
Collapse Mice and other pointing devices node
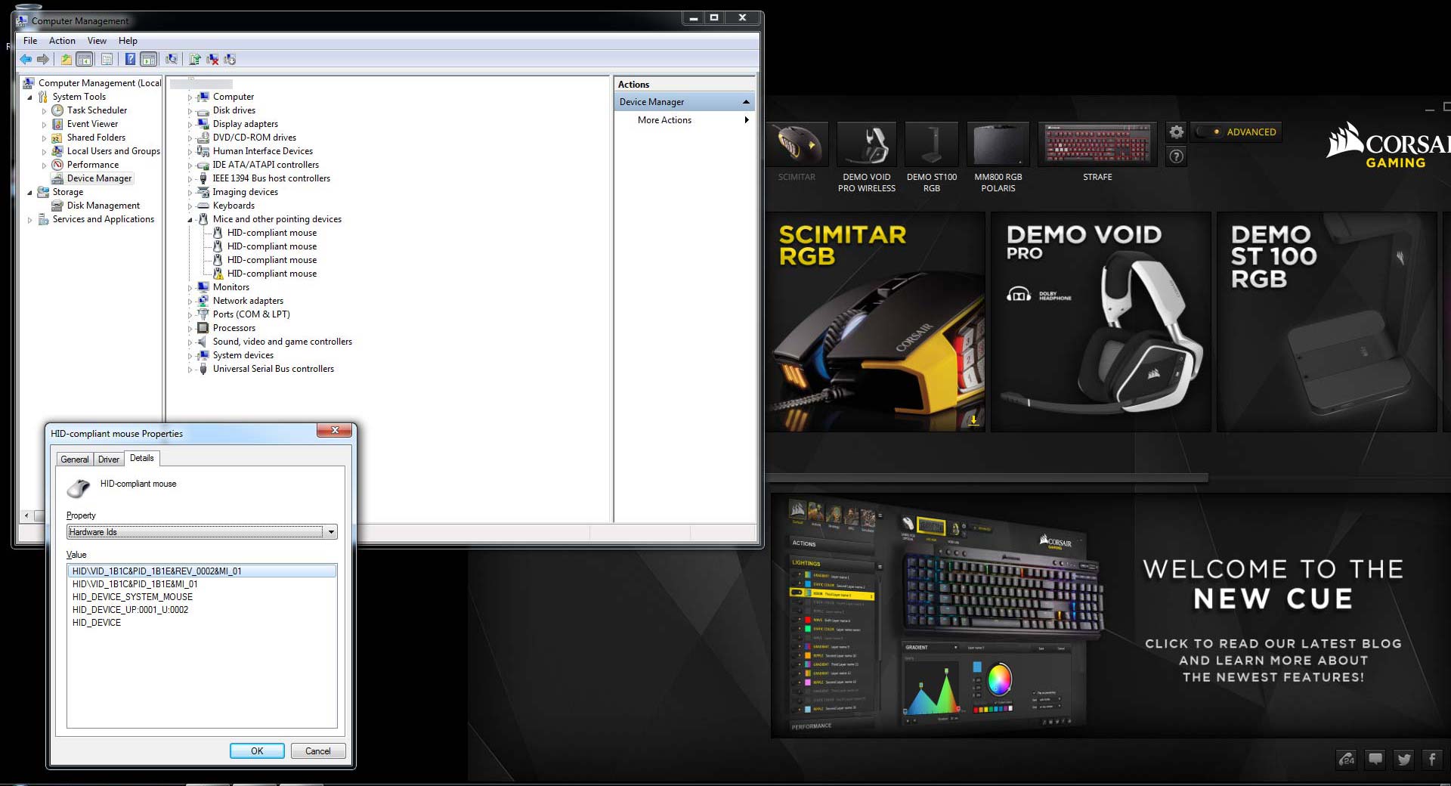coord(190,220)
